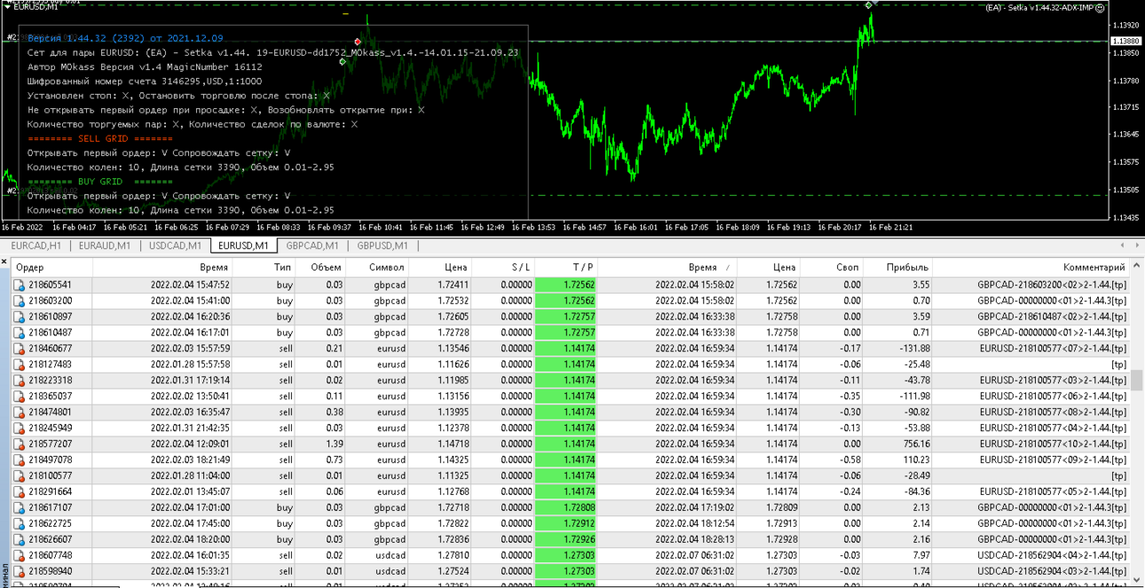This screenshot has width=1145, height=588.
Task: Click the profit value -131.88
Action: click(x=913, y=349)
